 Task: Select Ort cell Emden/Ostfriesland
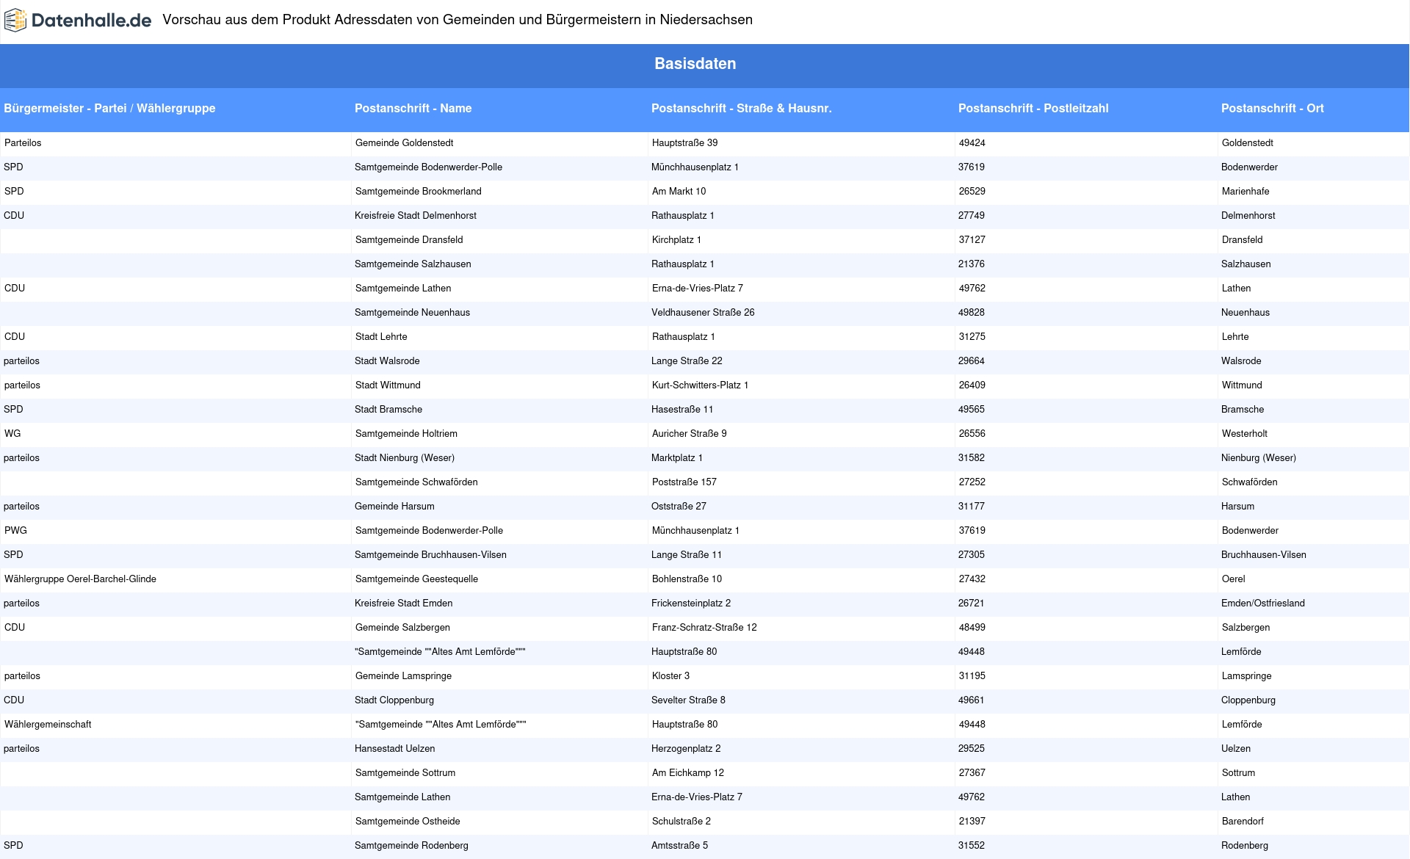1262,604
